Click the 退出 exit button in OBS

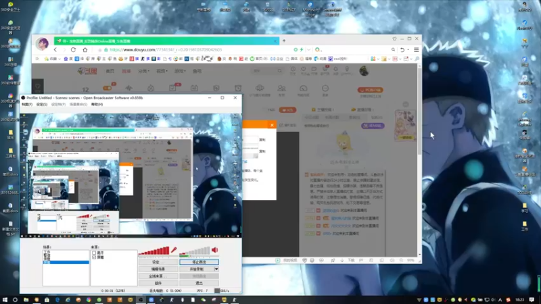coord(199,283)
